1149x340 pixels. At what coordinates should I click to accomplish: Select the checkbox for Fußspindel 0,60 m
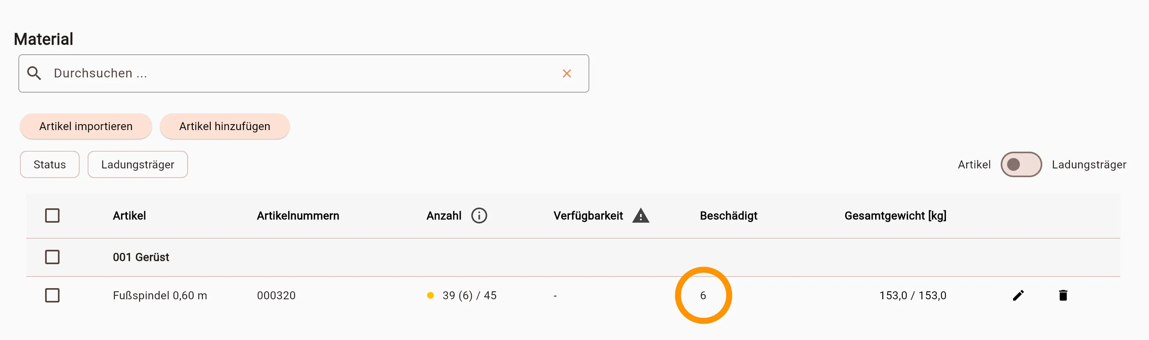click(52, 295)
